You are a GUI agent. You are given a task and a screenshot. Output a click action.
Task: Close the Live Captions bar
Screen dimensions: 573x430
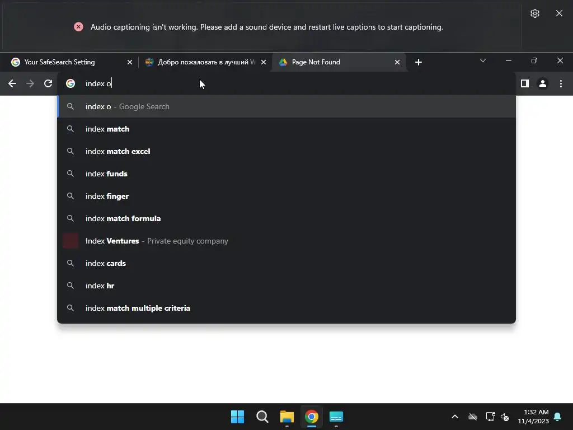pyautogui.click(x=559, y=13)
